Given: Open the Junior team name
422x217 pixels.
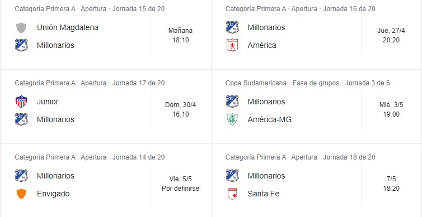Looking at the screenshot, I should click(x=48, y=102).
